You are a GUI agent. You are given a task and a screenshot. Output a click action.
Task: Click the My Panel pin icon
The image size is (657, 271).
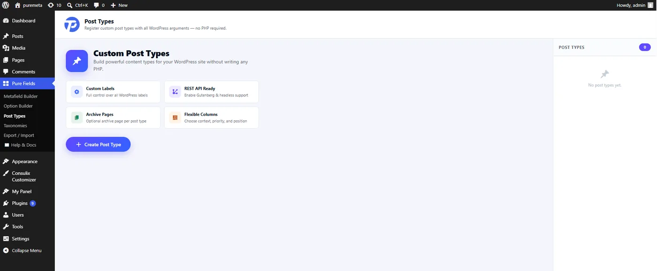coord(6,192)
